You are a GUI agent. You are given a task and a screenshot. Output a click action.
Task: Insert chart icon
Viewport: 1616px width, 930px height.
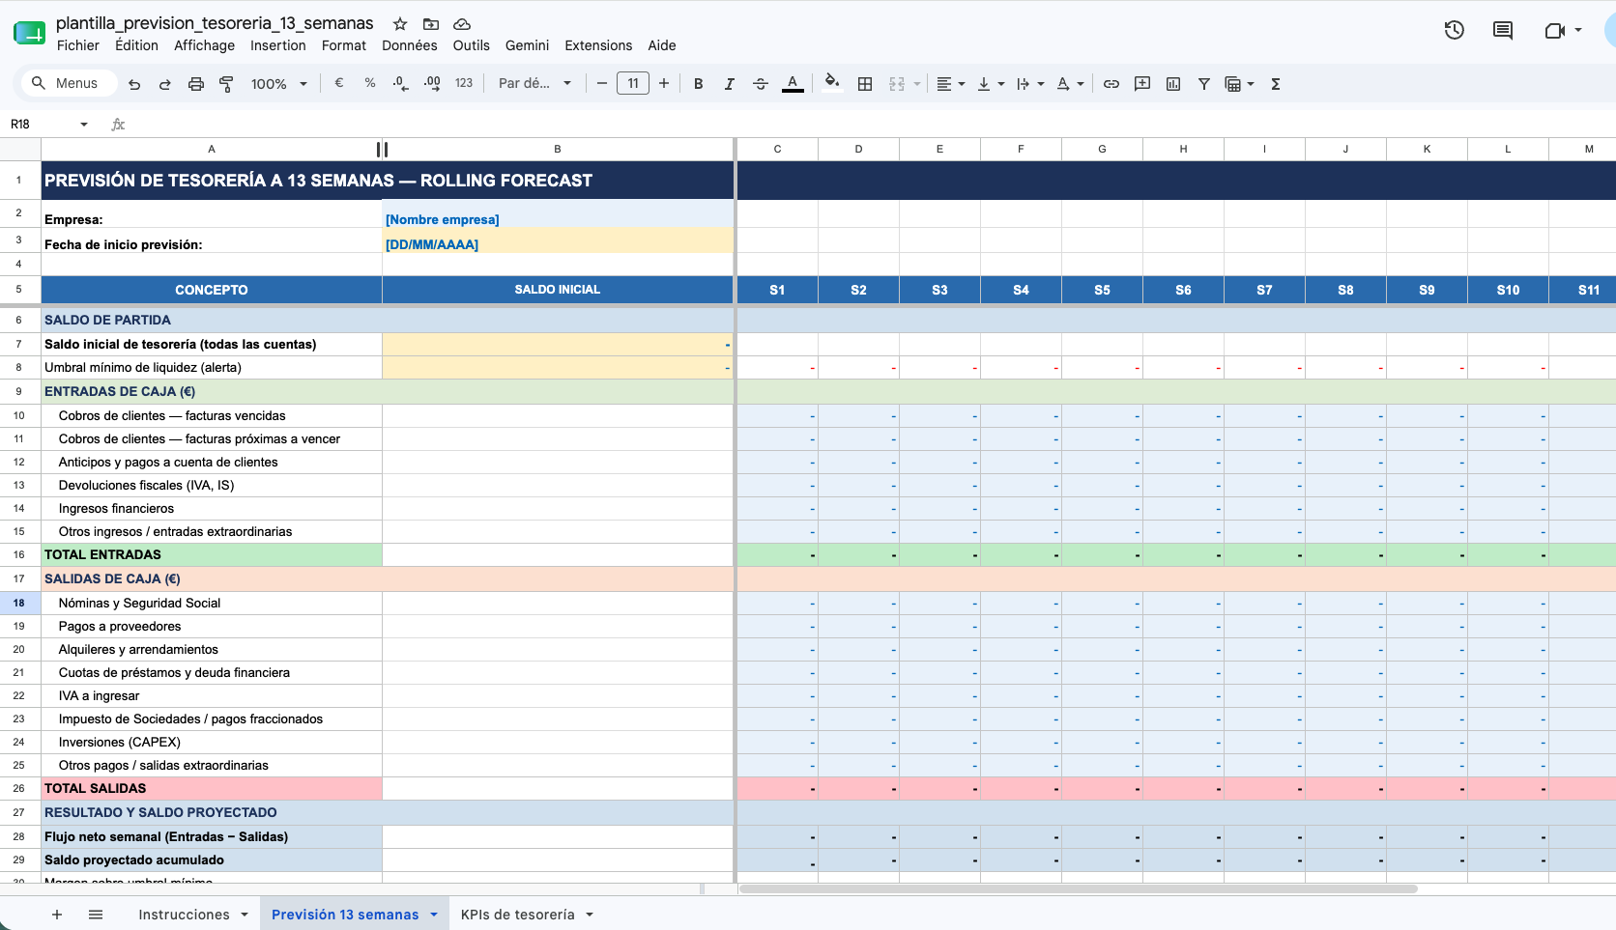click(1173, 84)
